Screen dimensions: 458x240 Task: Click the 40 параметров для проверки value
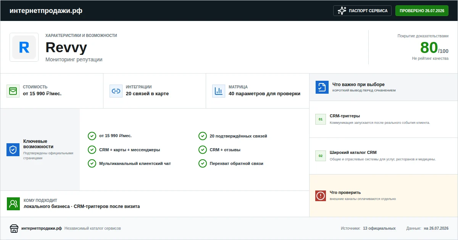tap(264, 94)
